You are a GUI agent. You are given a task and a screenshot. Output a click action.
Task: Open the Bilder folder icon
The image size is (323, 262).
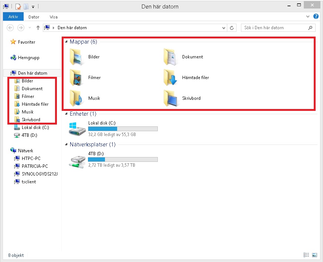(x=76, y=57)
